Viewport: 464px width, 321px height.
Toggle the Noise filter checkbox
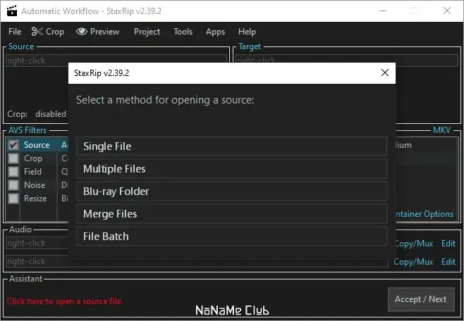pos(13,185)
